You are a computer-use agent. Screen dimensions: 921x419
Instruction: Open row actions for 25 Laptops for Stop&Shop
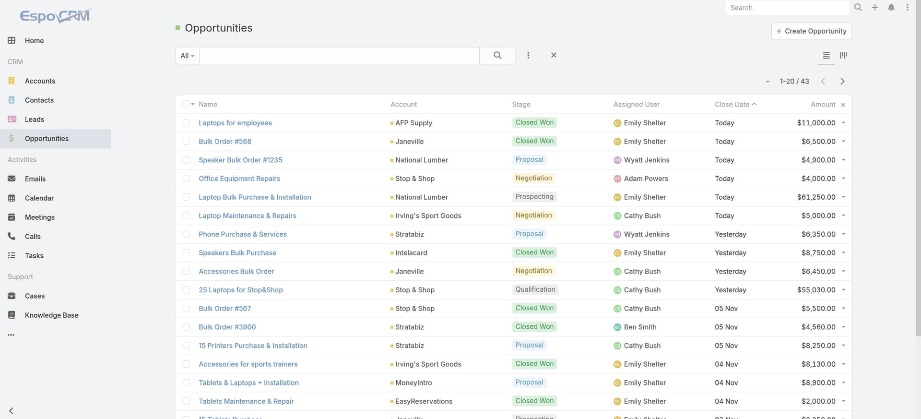[x=843, y=290]
